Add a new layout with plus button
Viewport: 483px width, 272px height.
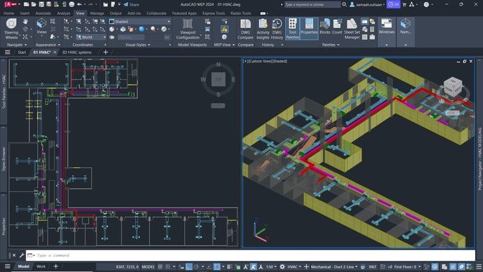point(56,266)
